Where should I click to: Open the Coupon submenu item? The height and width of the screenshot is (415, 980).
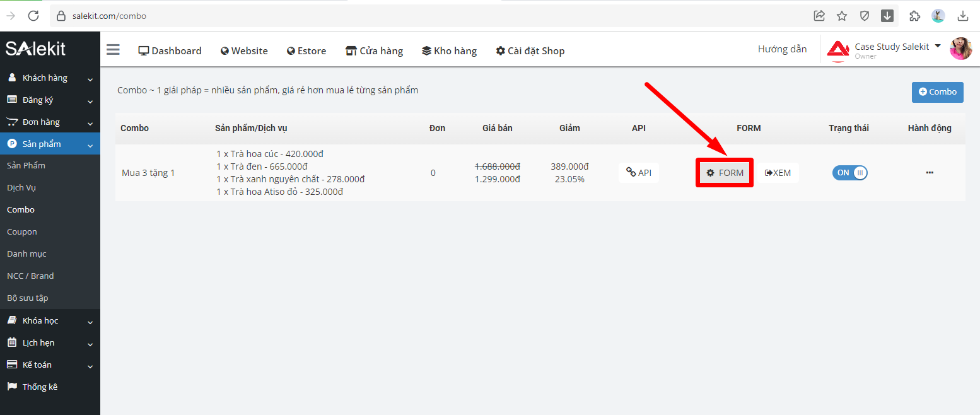tap(22, 231)
